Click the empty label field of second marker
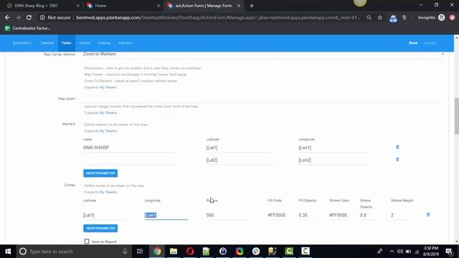 tap(131, 161)
